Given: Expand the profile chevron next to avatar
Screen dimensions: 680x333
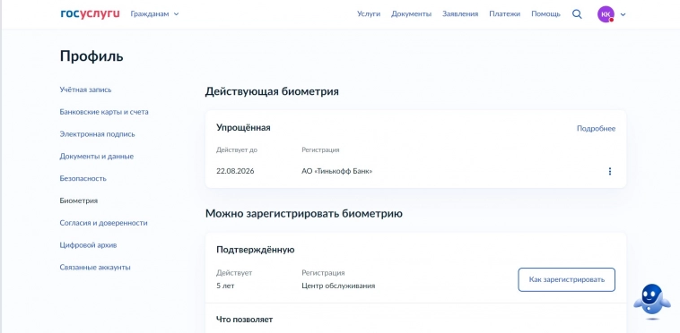Looking at the screenshot, I should coord(623,14).
